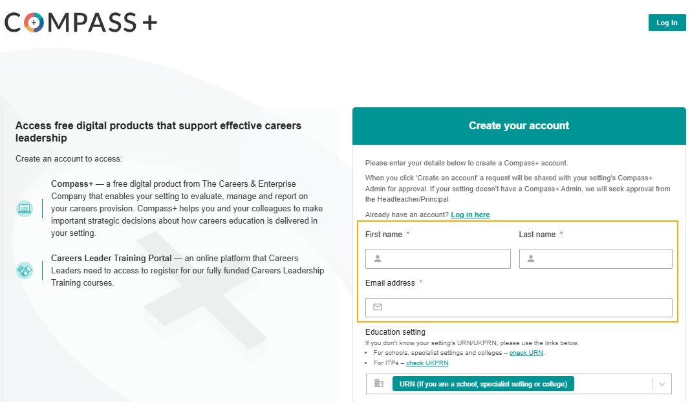Open the URN education setting dropdown arrow
Viewport: 690px width, 402px height.
[662, 384]
